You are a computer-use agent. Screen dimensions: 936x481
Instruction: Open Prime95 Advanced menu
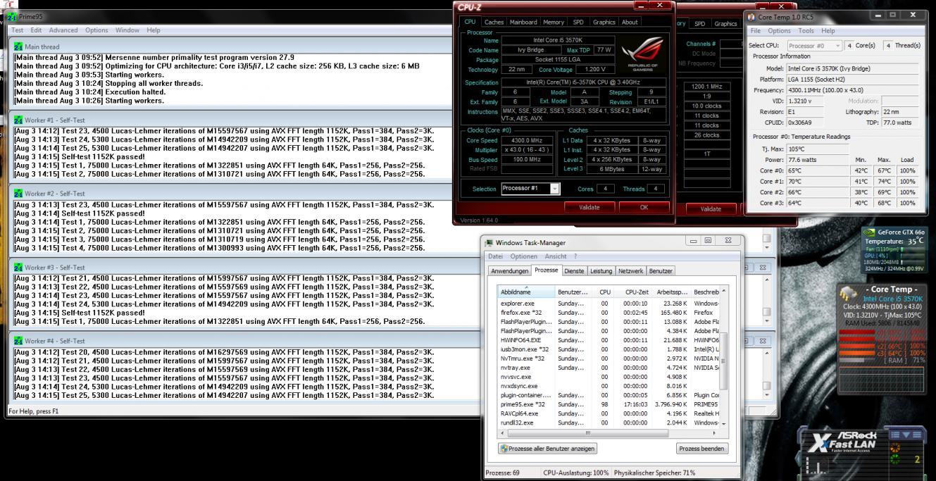63,30
